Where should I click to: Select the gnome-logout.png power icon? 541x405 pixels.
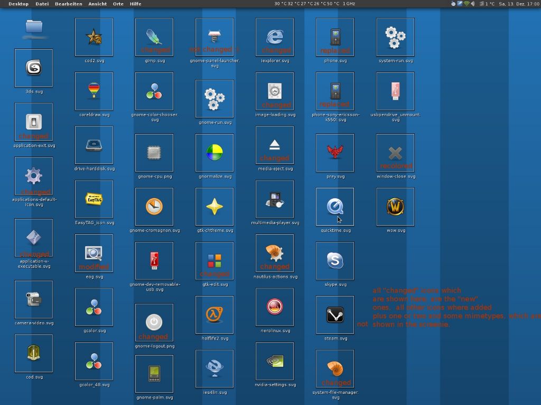tap(154, 322)
